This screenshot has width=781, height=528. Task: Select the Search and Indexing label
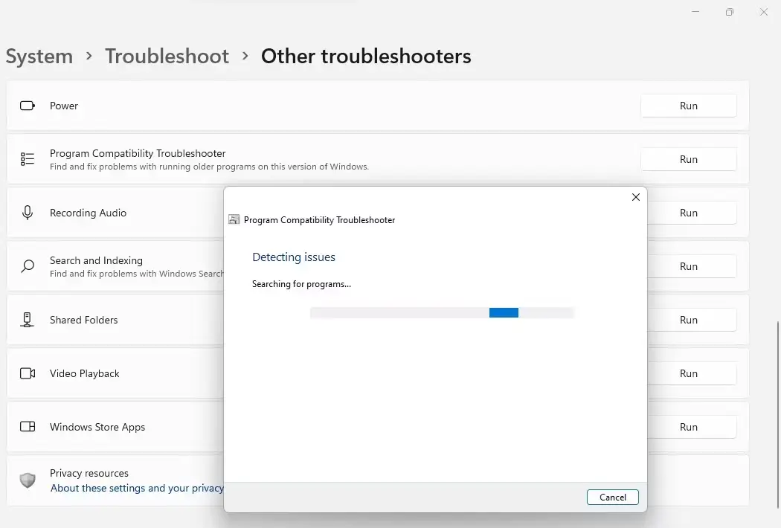(x=96, y=260)
